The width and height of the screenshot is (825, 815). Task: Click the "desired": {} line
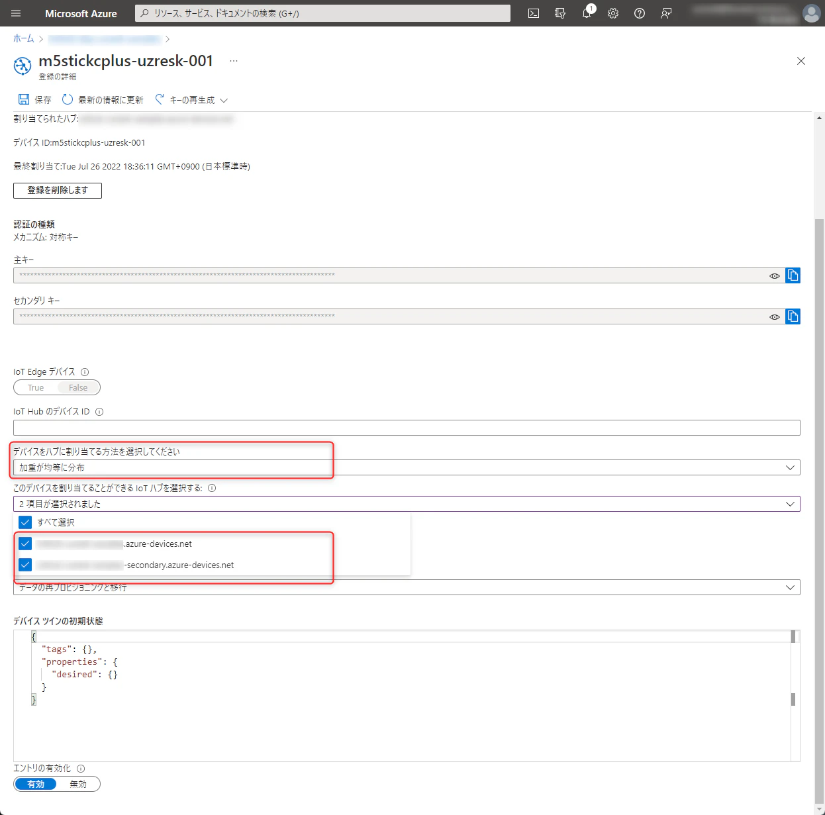pyautogui.click(x=84, y=675)
